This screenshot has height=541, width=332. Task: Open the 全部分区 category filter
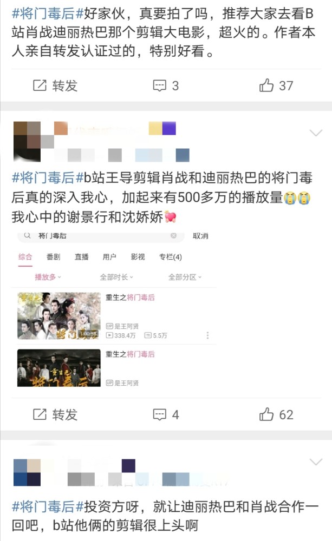click(x=185, y=277)
